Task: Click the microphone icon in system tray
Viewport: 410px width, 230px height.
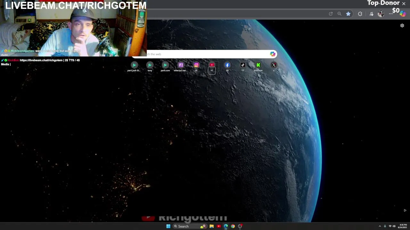Action: tap(385, 226)
